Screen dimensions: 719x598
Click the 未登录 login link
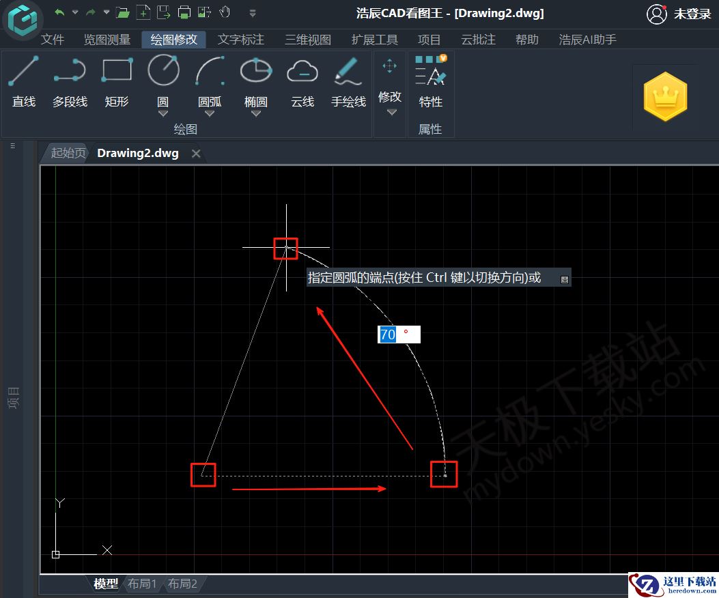[x=692, y=14]
